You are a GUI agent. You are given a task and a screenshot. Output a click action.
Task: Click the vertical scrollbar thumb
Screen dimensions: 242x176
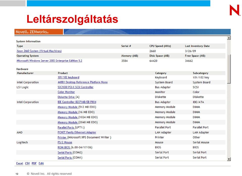229,69
